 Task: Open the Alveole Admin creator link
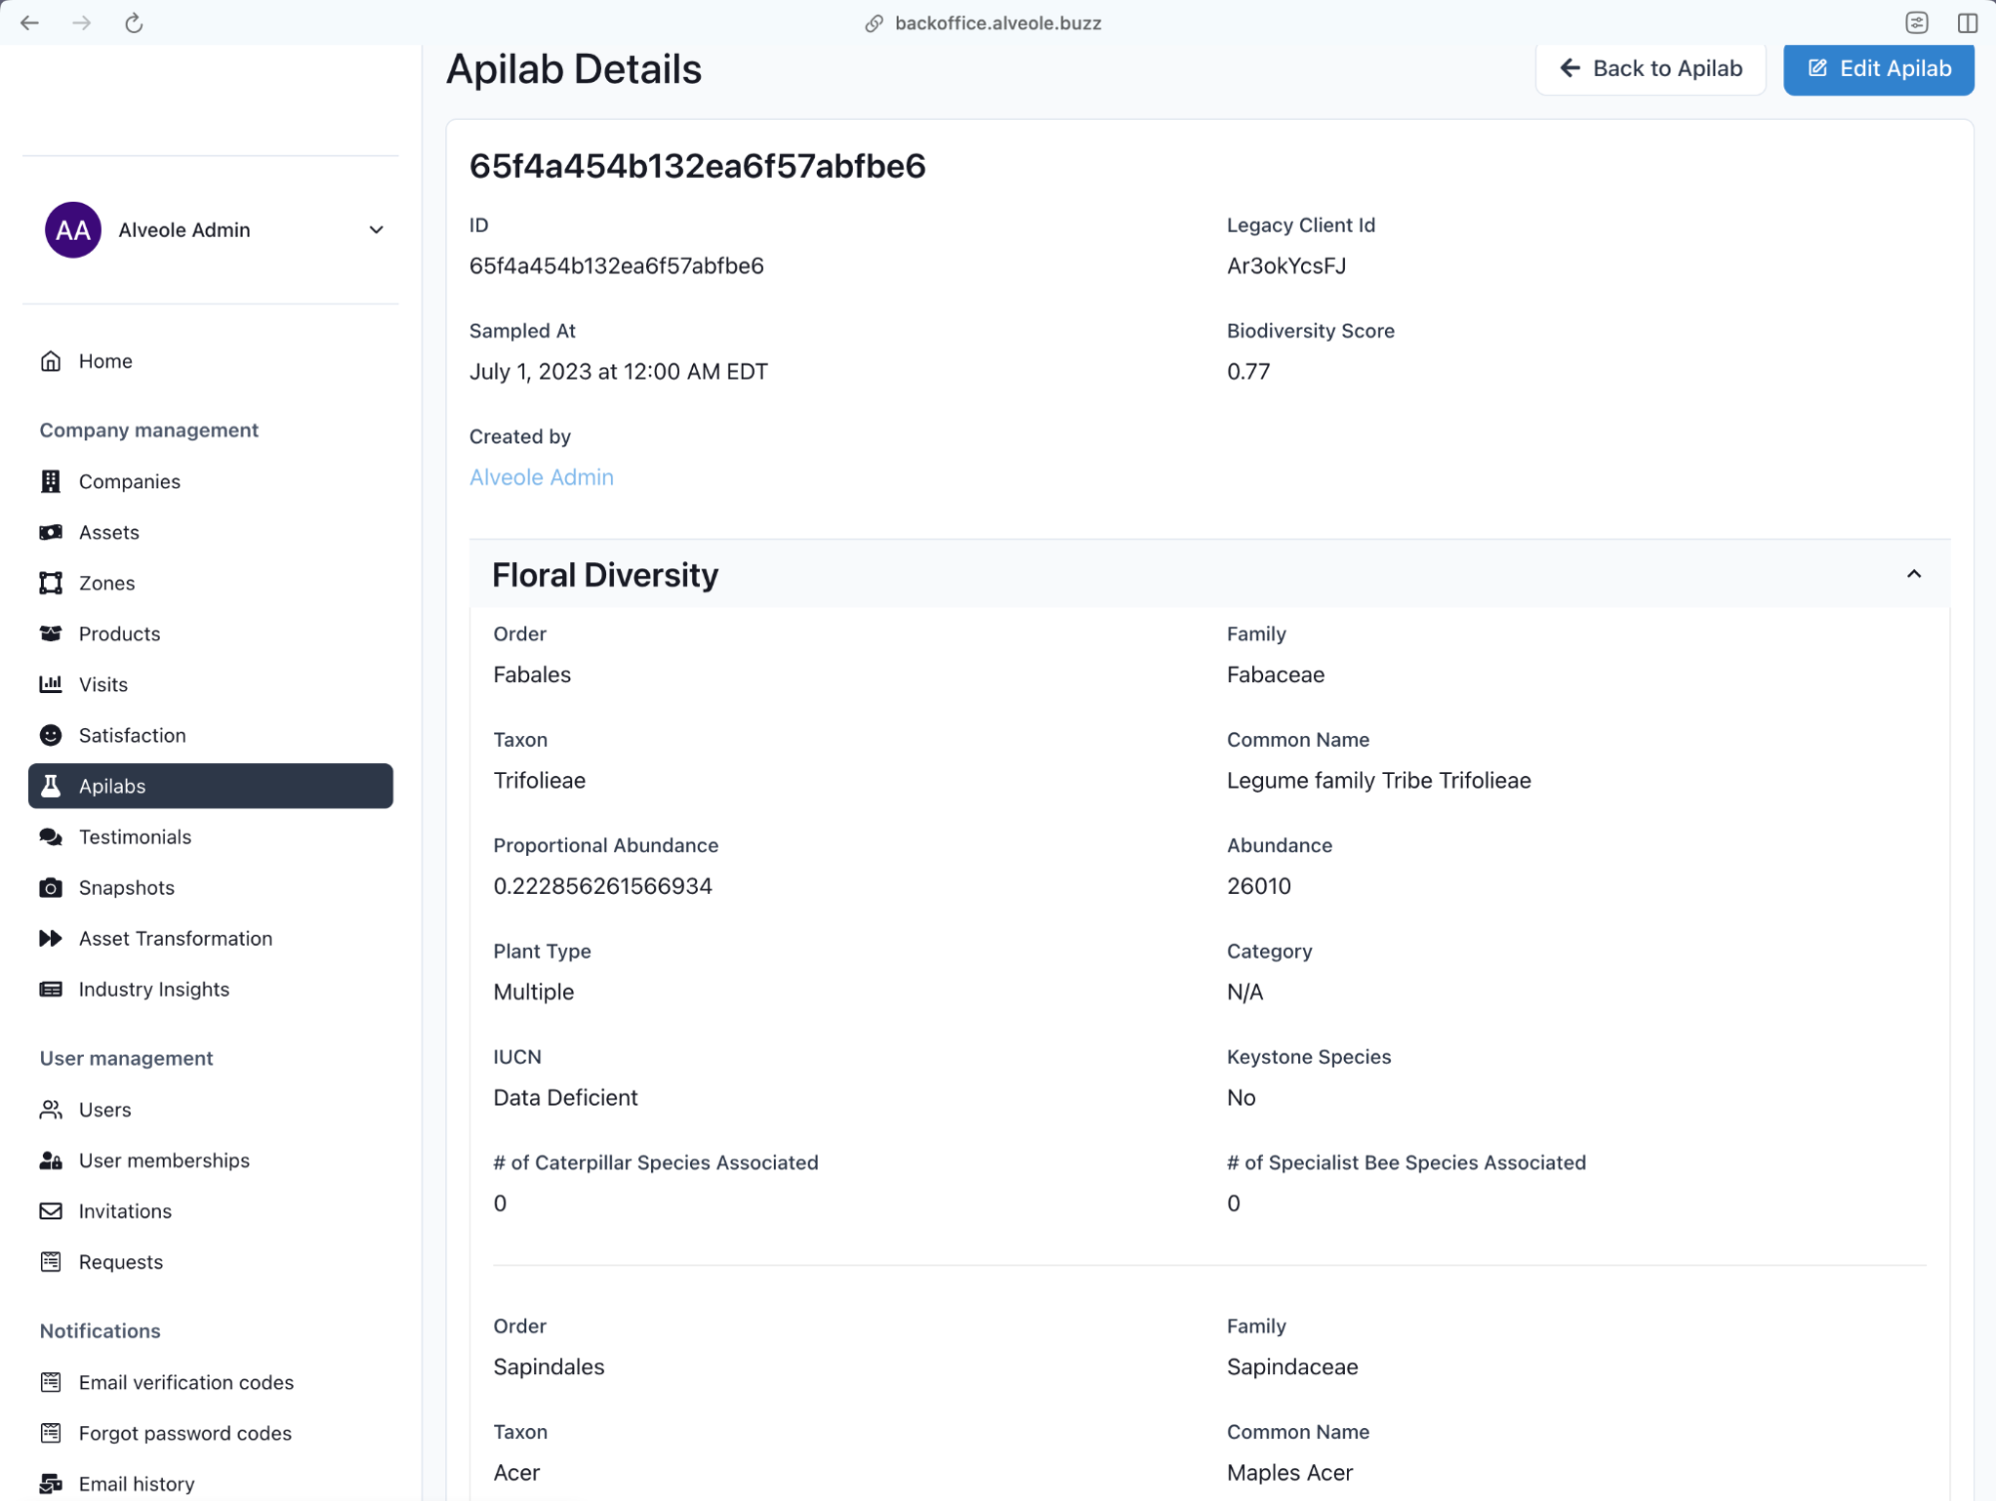point(541,477)
